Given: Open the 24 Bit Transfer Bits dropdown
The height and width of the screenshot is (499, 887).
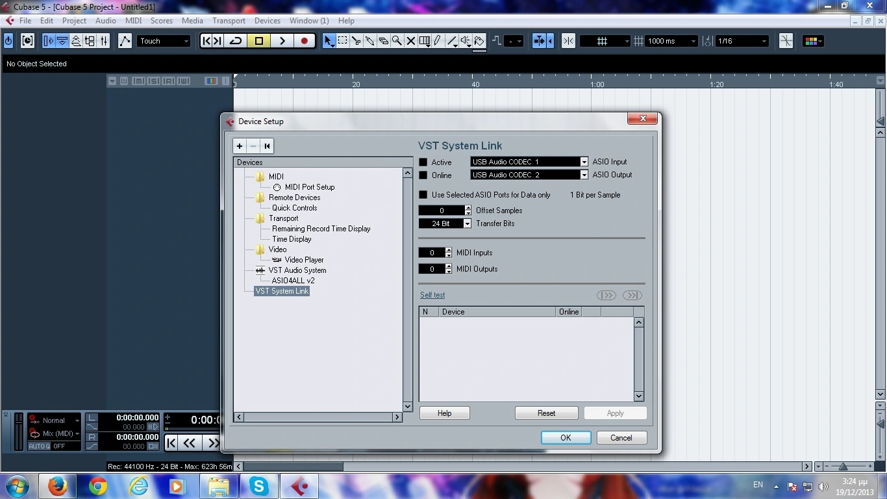Looking at the screenshot, I should click(445, 224).
